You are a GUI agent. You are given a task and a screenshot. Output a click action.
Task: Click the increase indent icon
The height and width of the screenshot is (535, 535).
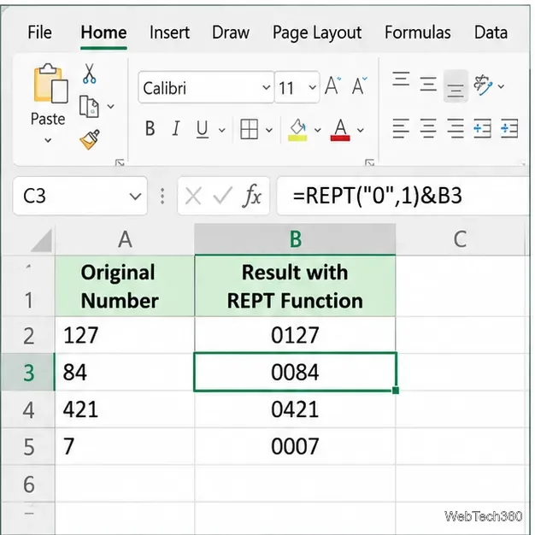[509, 128]
